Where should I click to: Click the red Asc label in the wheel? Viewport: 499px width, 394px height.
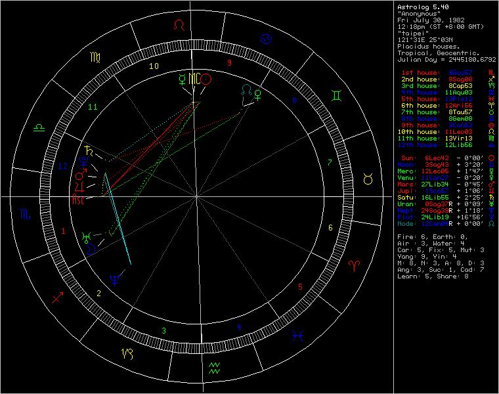[x=78, y=200]
